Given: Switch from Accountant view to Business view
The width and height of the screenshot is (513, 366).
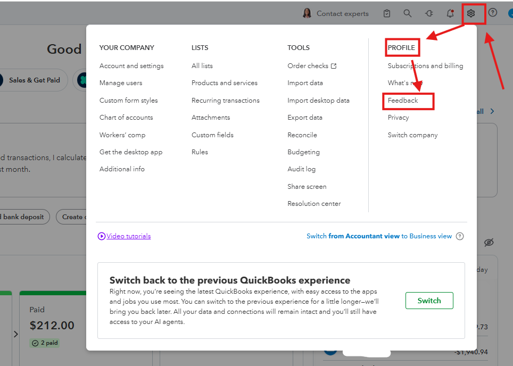Looking at the screenshot, I should (379, 236).
